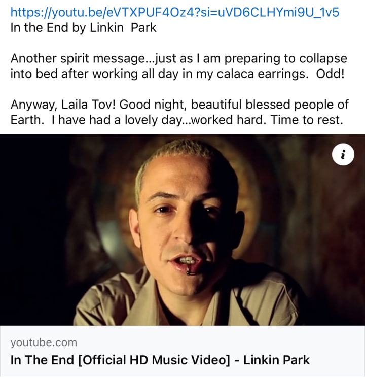Image resolution: width=365 pixels, height=378 pixels.
Task: Click the gray link preview footer card
Action: click(x=182, y=352)
